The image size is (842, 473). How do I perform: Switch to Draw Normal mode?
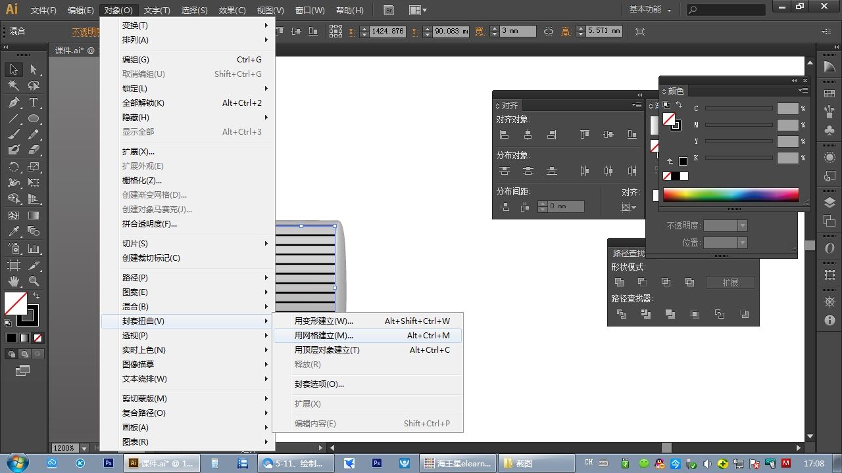pos(12,354)
